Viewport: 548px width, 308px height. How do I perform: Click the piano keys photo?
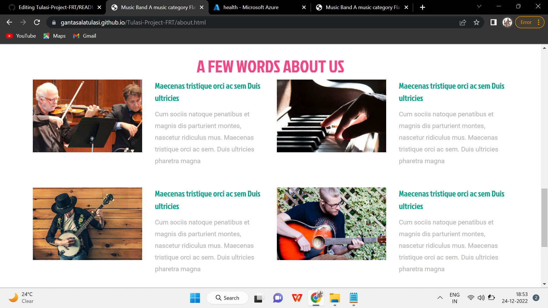[331, 116]
